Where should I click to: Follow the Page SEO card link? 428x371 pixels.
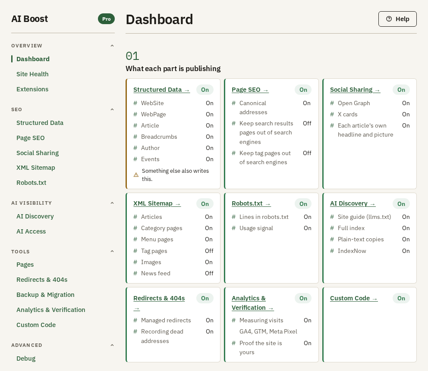point(250,90)
